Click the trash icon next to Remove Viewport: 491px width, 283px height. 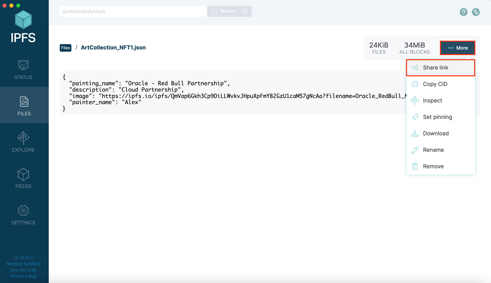(x=415, y=166)
